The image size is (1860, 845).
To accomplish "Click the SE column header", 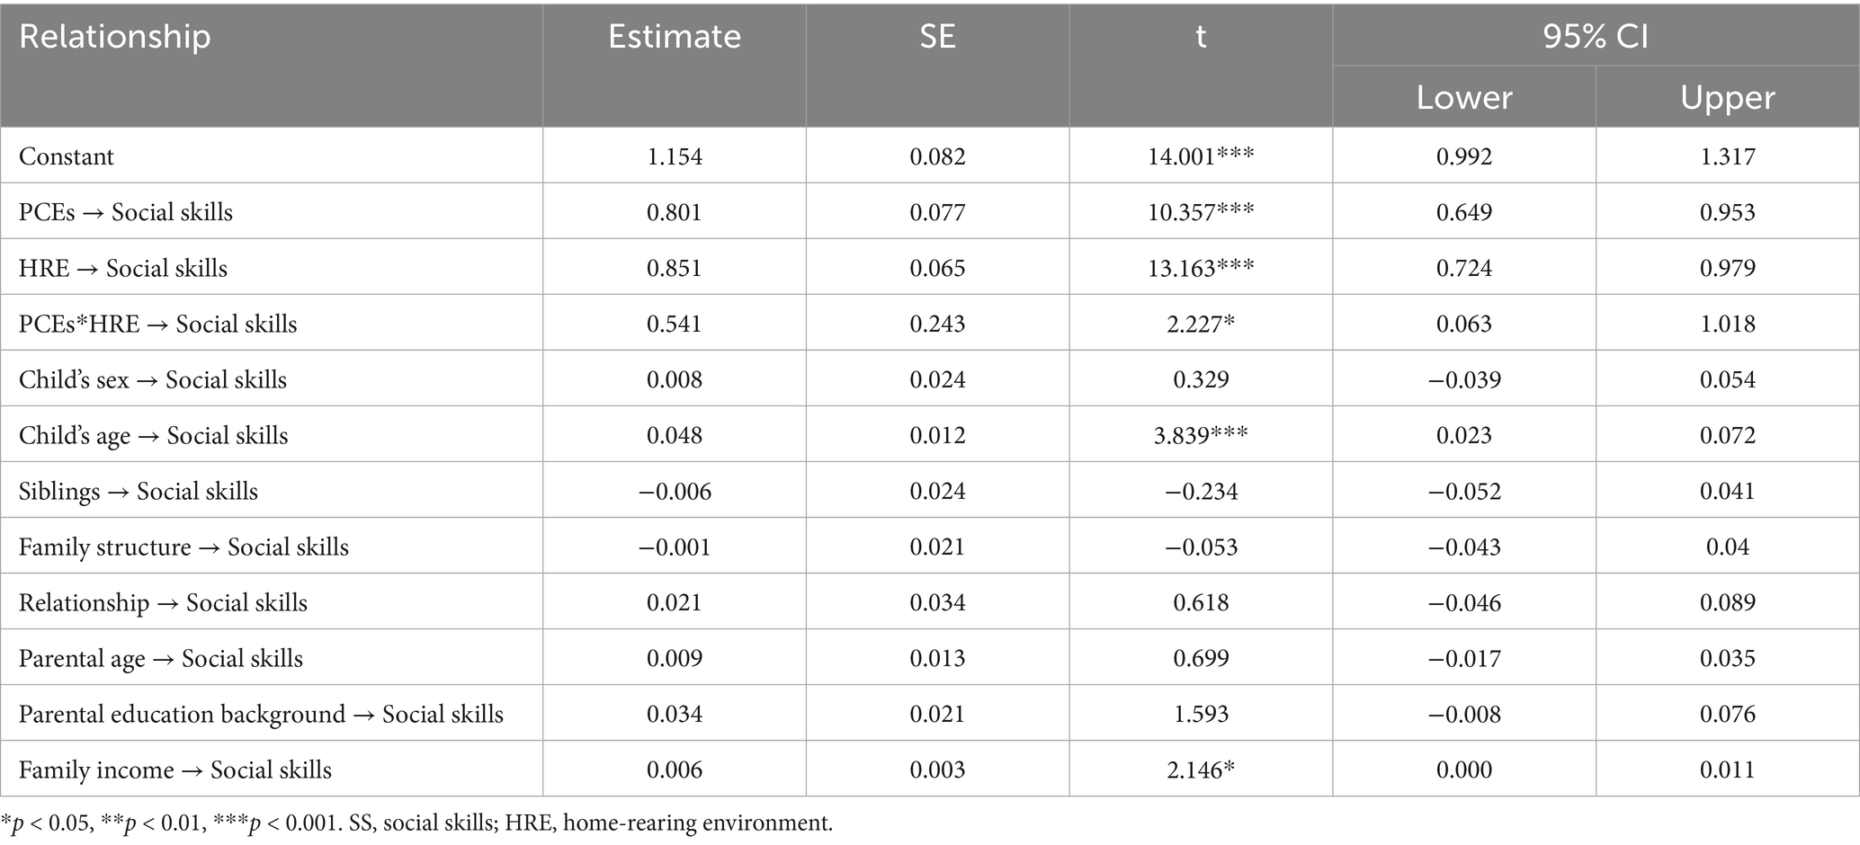I will tap(937, 37).
